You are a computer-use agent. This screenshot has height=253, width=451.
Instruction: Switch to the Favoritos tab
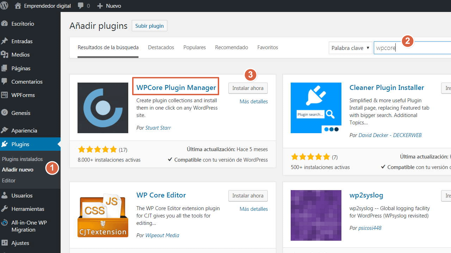(268, 47)
